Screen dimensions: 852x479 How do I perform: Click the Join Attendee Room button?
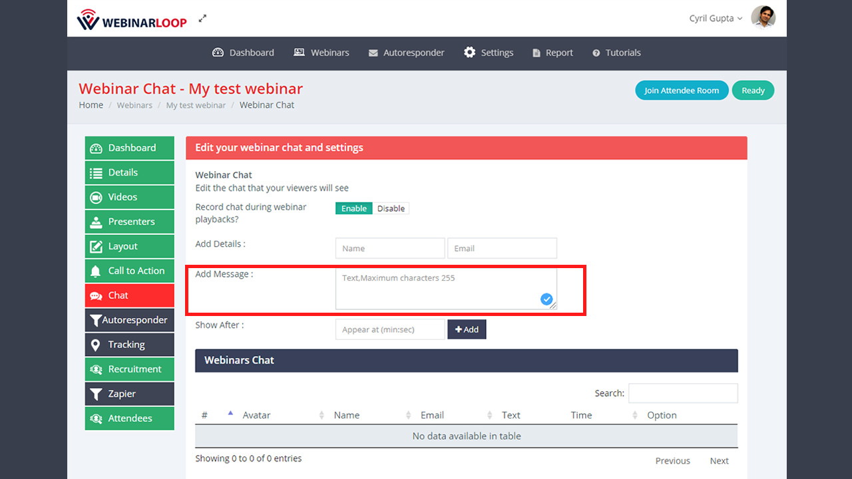[681, 90]
